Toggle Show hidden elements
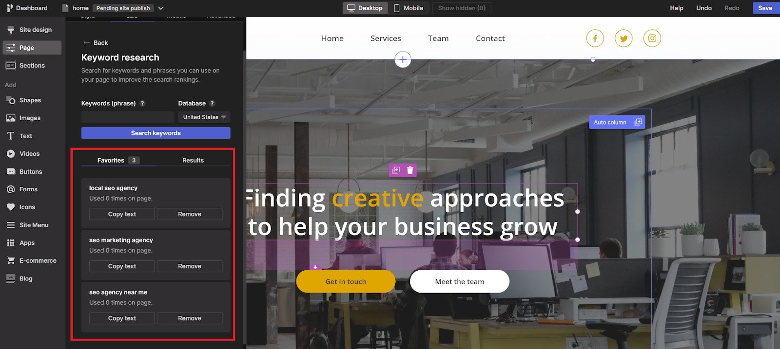Screen dimensions: 780x349 (x=462, y=8)
